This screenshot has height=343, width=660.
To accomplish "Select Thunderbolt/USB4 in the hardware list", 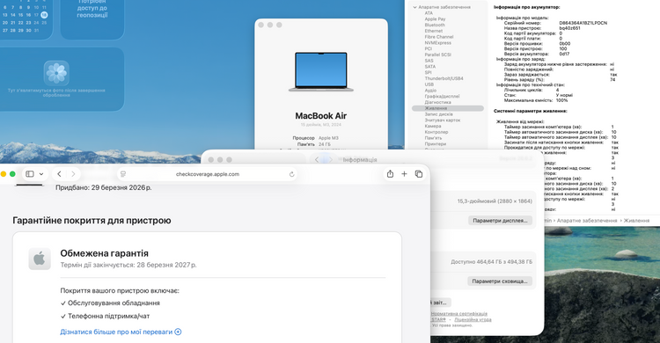I will (x=444, y=78).
